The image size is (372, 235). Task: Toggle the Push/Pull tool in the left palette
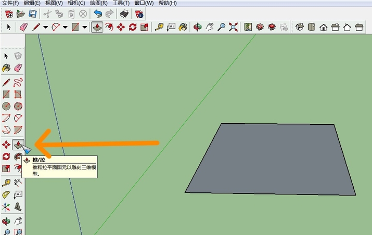click(18, 145)
